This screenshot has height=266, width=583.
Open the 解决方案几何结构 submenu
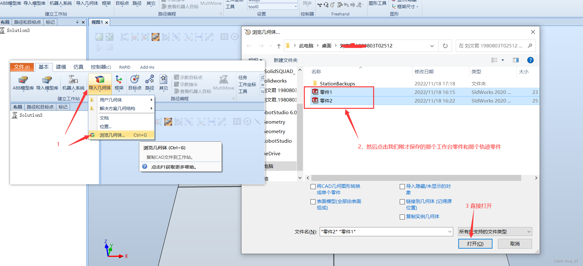click(122, 108)
